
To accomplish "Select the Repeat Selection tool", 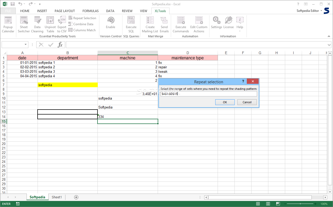I will pos(82,18).
